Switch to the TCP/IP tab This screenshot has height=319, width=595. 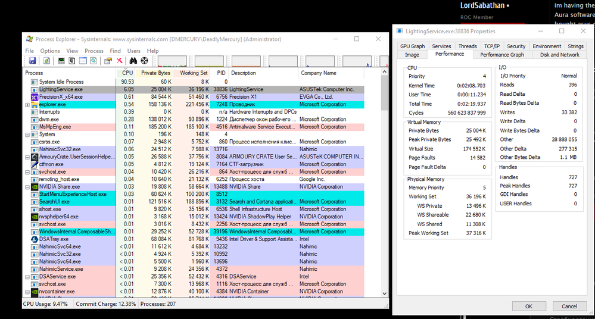pos(492,46)
